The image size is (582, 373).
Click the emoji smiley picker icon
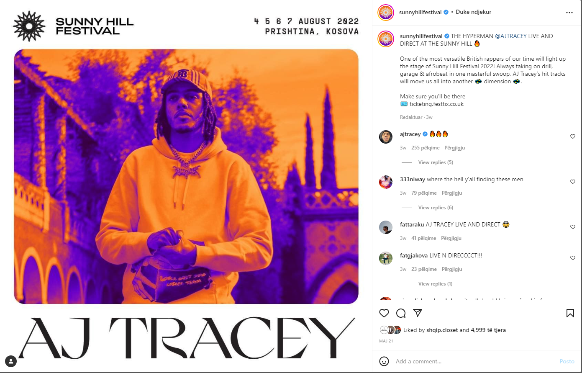click(384, 361)
